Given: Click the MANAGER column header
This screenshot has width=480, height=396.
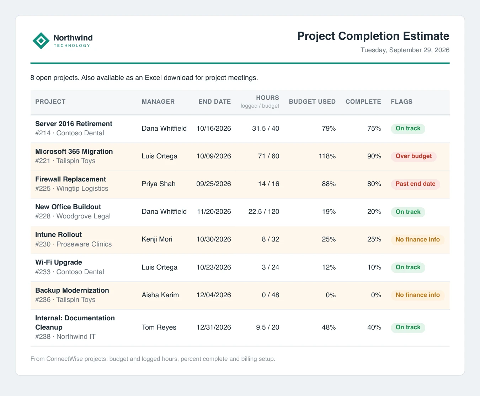Looking at the screenshot, I should tap(158, 102).
